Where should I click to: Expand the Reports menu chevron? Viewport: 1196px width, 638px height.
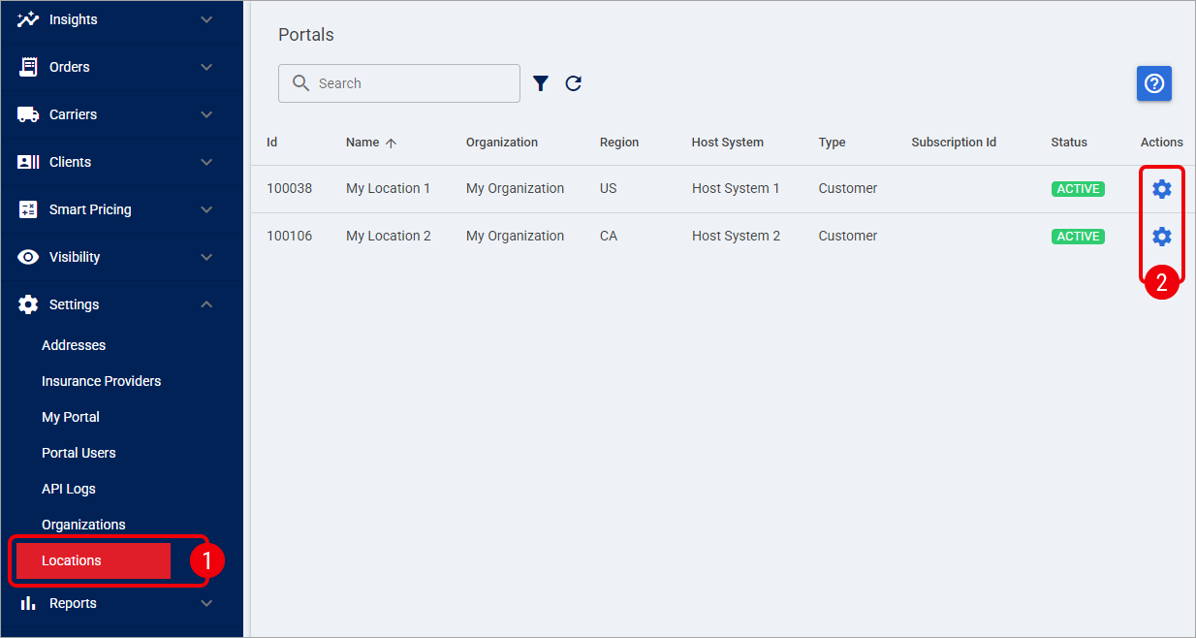[206, 603]
